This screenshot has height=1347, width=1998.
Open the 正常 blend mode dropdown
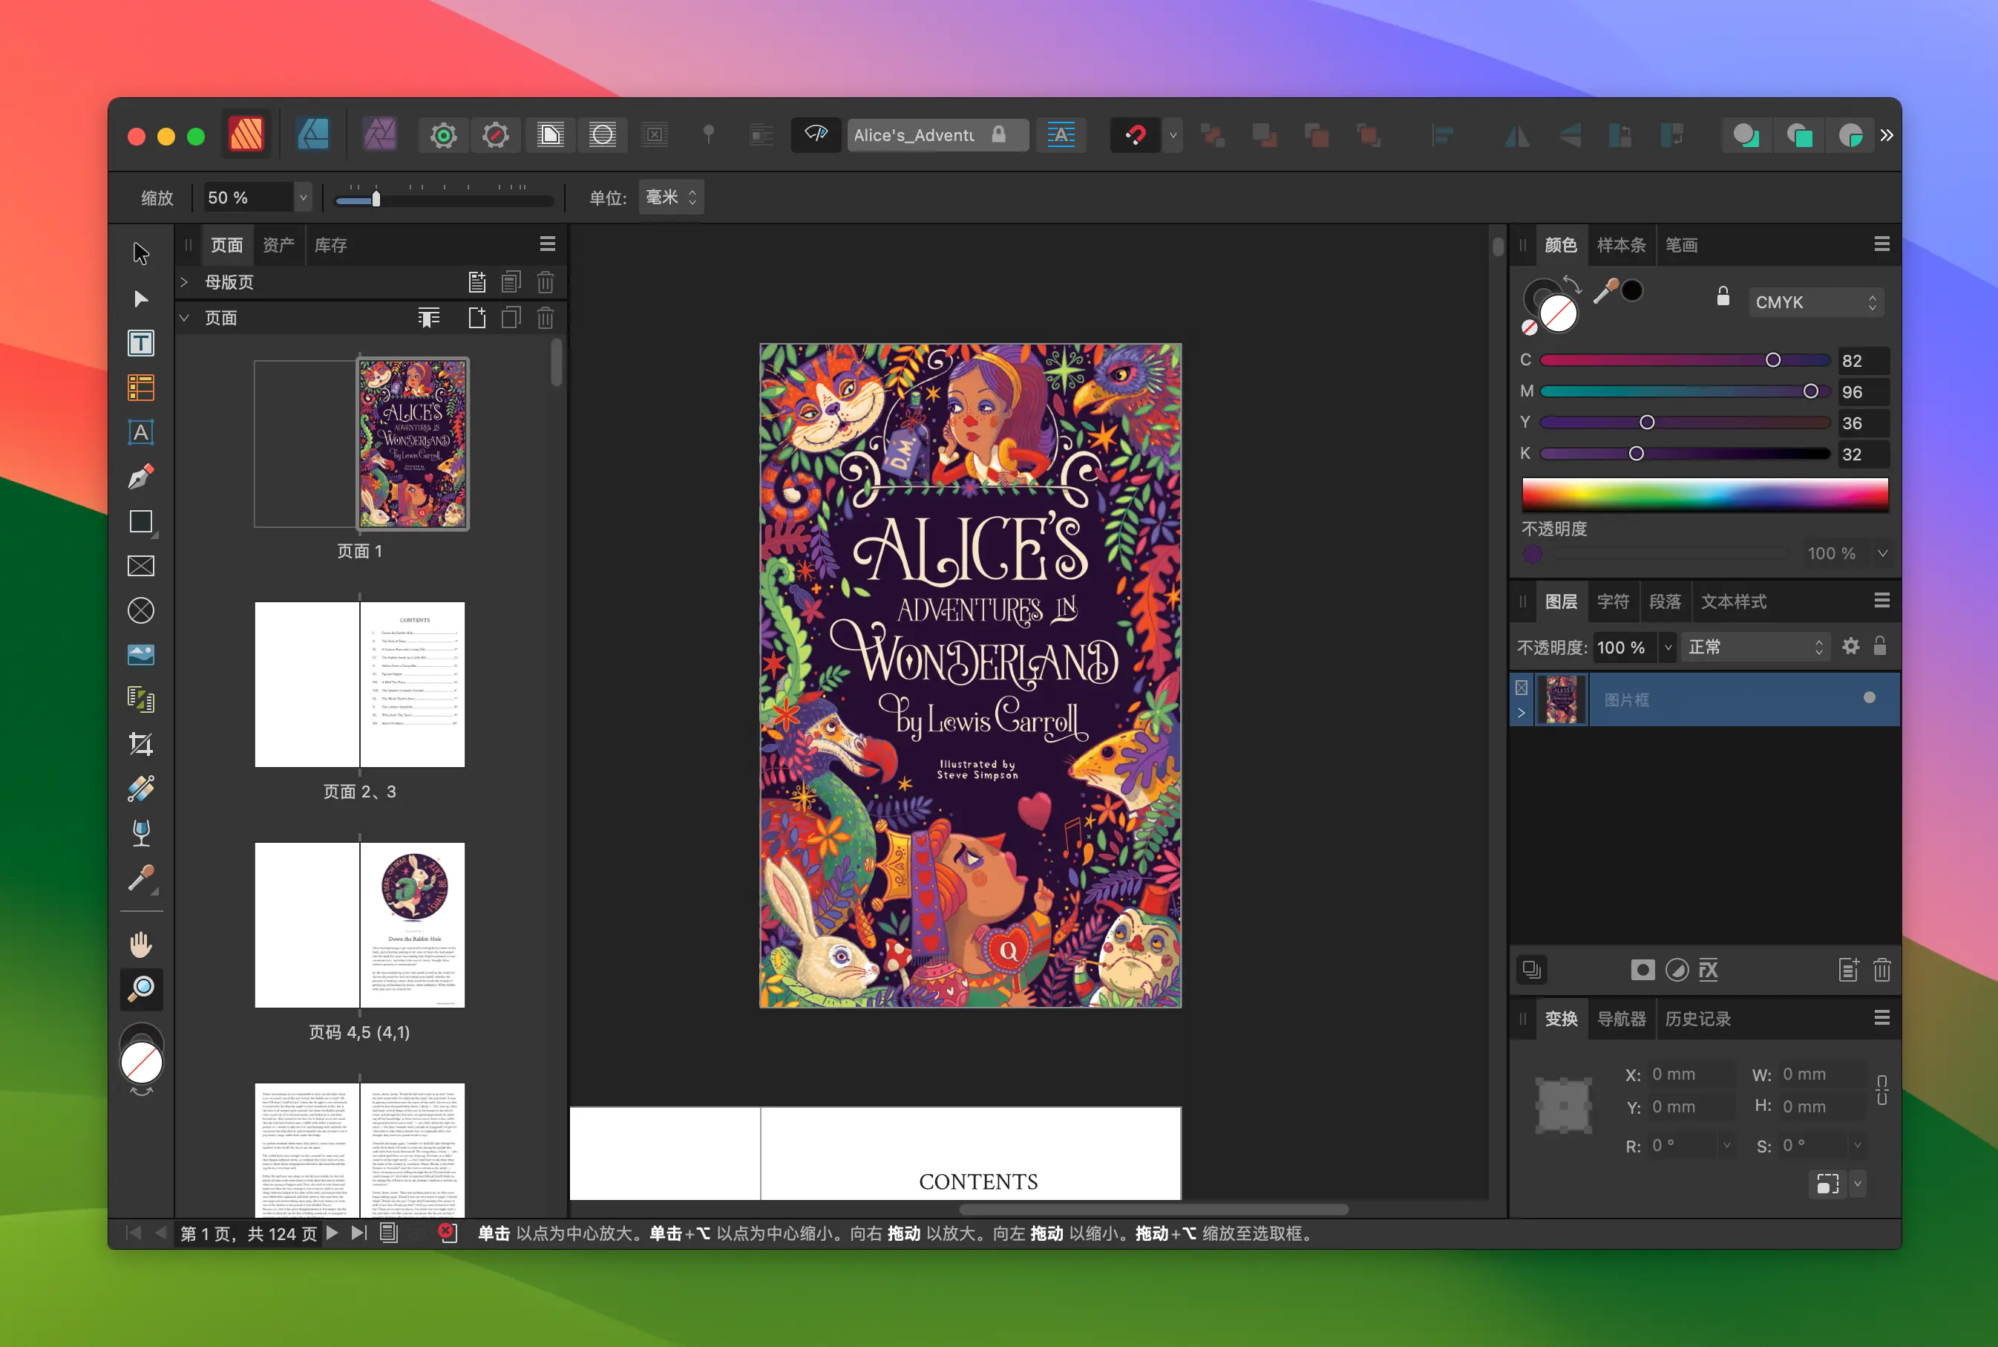point(1752,647)
